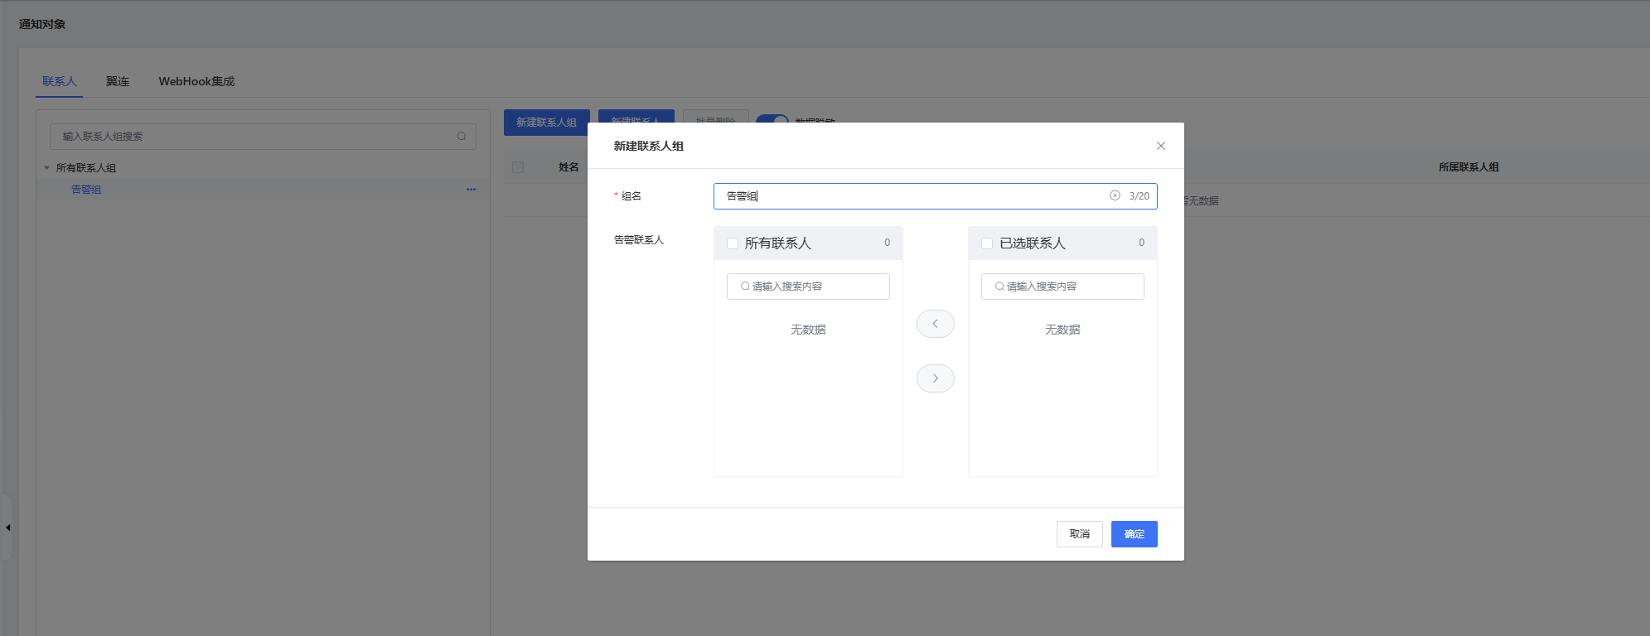Image resolution: width=1650 pixels, height=636 pixels.
Task: Click search icon in 所有联系人 panel
Action: point(744,287)
